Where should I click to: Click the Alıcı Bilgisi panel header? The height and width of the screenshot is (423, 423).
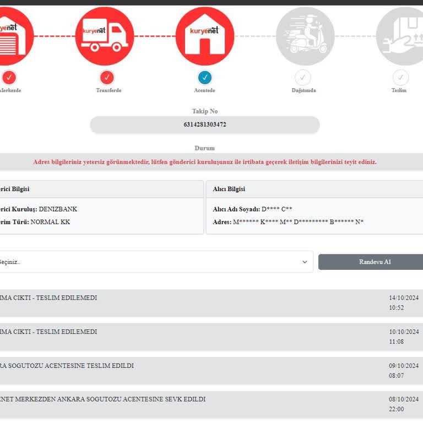tap(314, 189)
